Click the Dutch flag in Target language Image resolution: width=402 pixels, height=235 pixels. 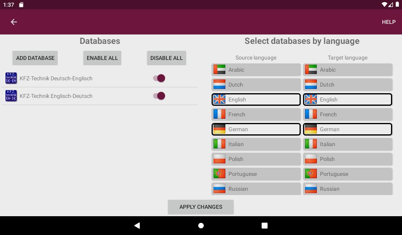(x=311, y=84)
